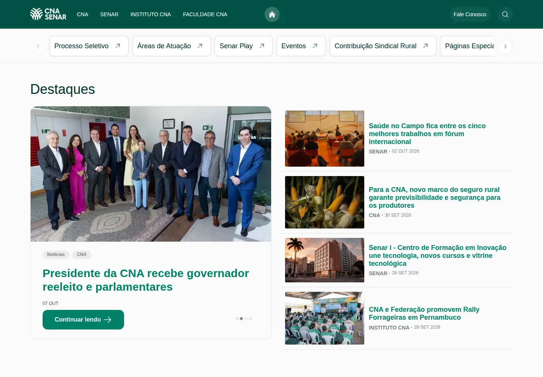Open the Senar i building thumbnail
Screen dimensions: 543x377
tap(325, 260)
